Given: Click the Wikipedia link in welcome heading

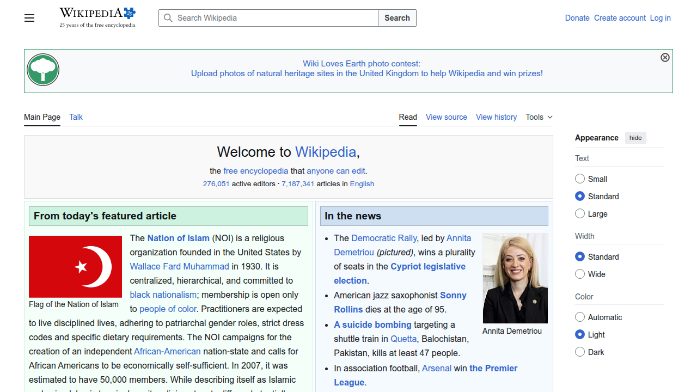Looking at the screenshot, I should pos(326,152).
